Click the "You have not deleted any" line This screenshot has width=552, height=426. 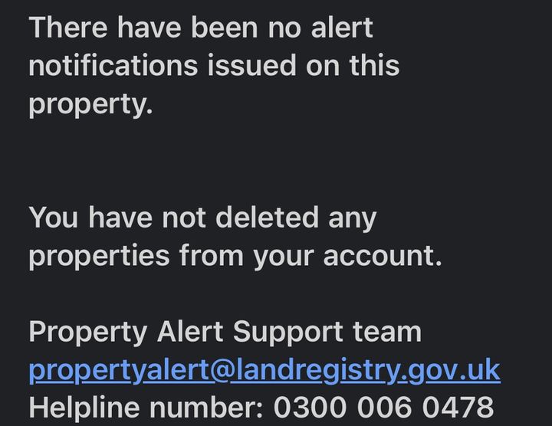(x=202, y=218)
